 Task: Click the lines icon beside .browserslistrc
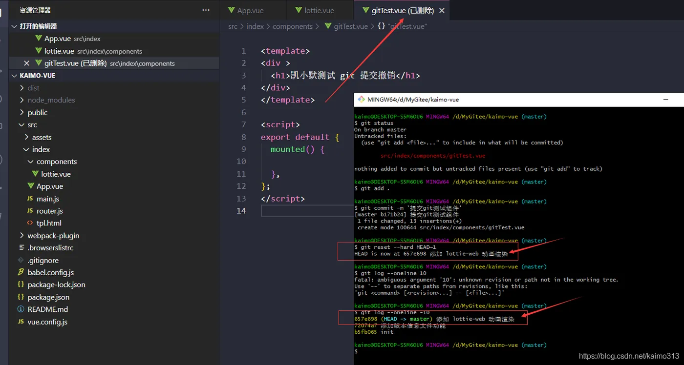coord(21,248)
